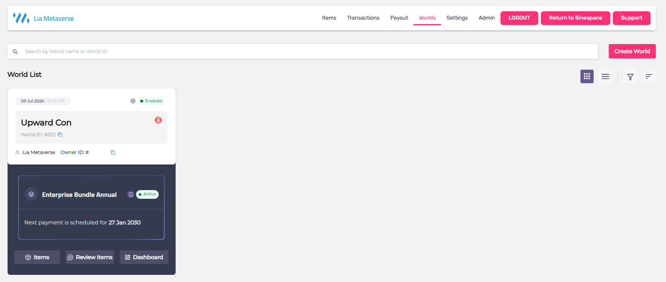Click the search magnifier icon
Image resolution: width=666 pixels, height=282 pixels.
[x=15, y=52]
